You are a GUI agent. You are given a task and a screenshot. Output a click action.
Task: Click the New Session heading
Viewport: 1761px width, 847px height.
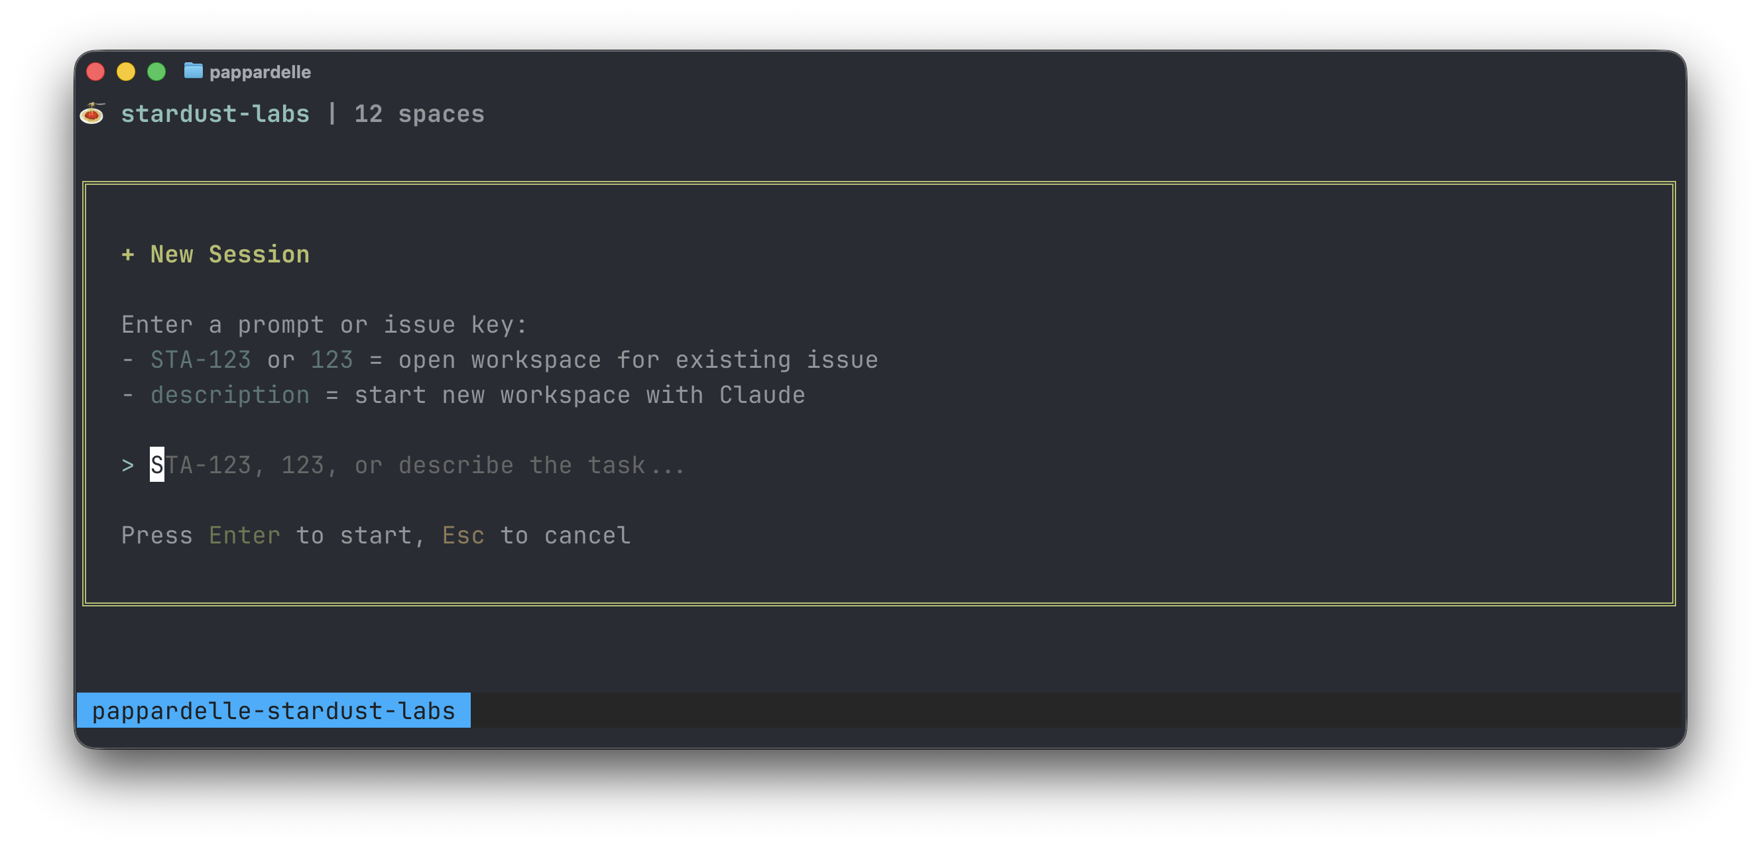(229, 254)
